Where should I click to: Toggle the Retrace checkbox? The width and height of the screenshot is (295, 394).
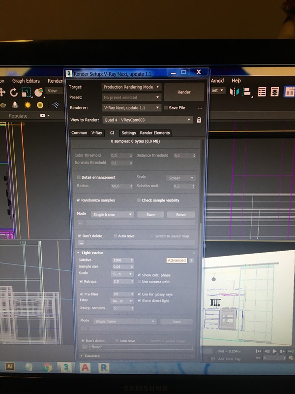point(81,281)
